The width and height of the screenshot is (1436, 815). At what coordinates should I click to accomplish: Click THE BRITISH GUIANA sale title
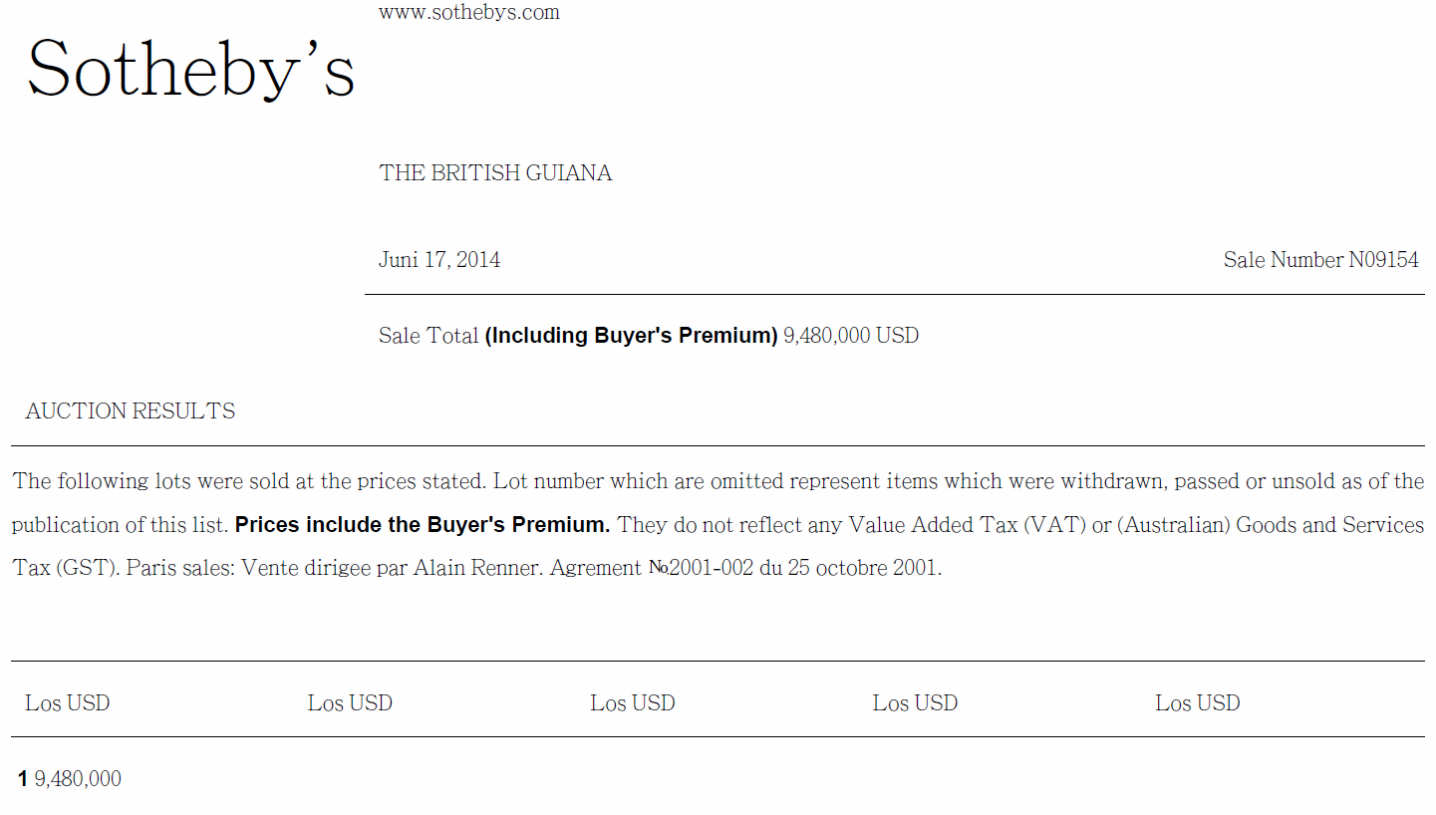click(495, 173)
